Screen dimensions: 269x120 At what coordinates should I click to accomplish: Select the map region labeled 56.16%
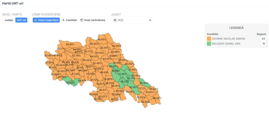click(x=82, y=81)
